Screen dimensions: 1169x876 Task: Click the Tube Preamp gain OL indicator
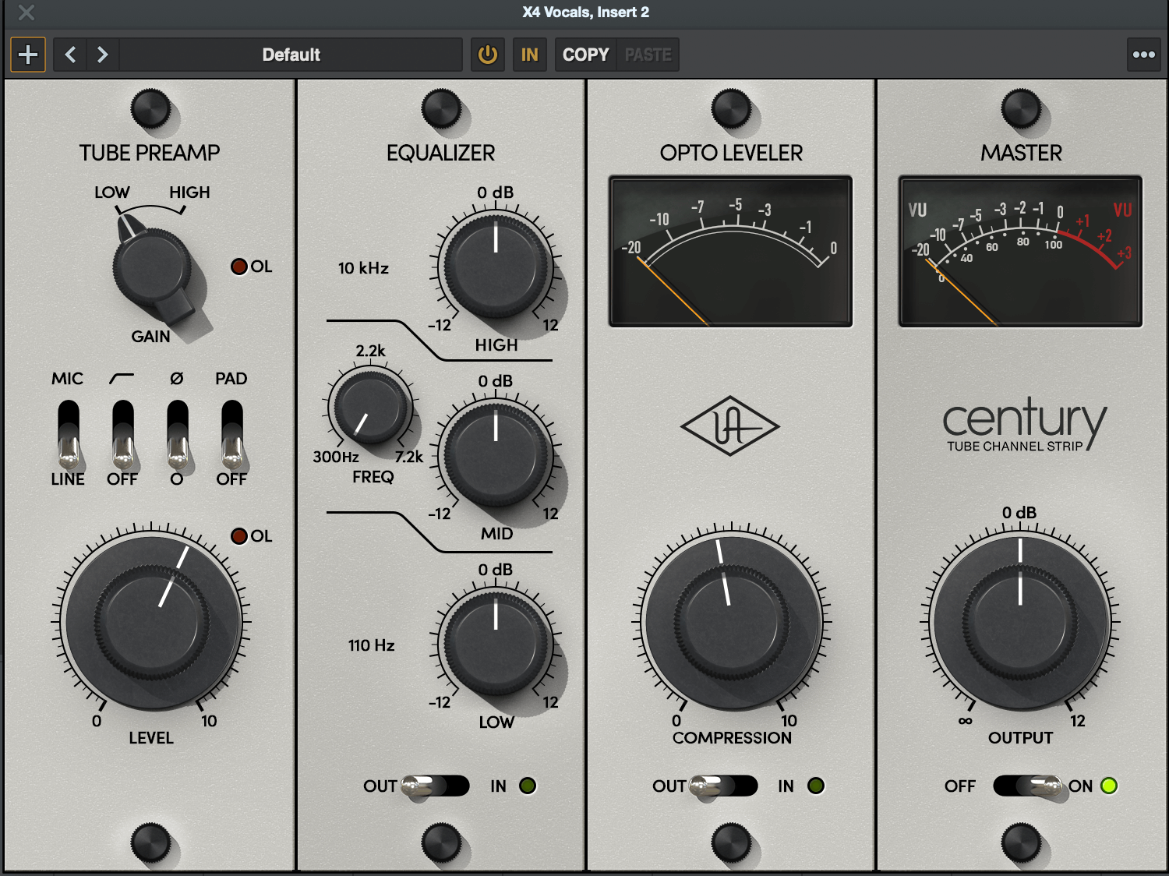[239, 267]
